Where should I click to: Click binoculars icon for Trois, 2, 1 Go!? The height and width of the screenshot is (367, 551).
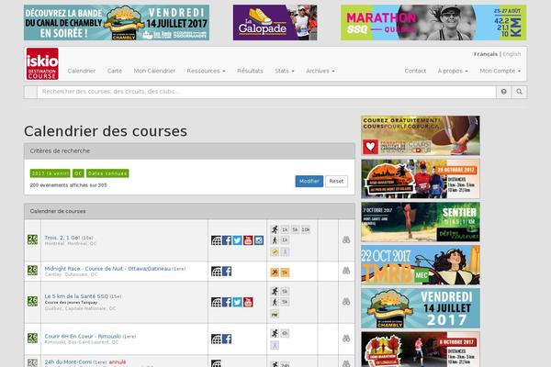[346, 239]
